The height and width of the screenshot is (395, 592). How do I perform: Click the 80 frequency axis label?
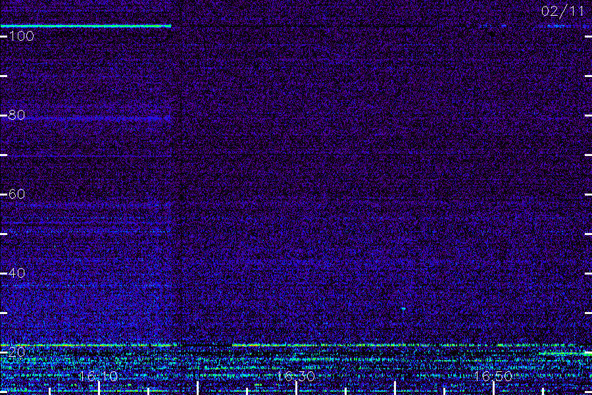(16, 115)
